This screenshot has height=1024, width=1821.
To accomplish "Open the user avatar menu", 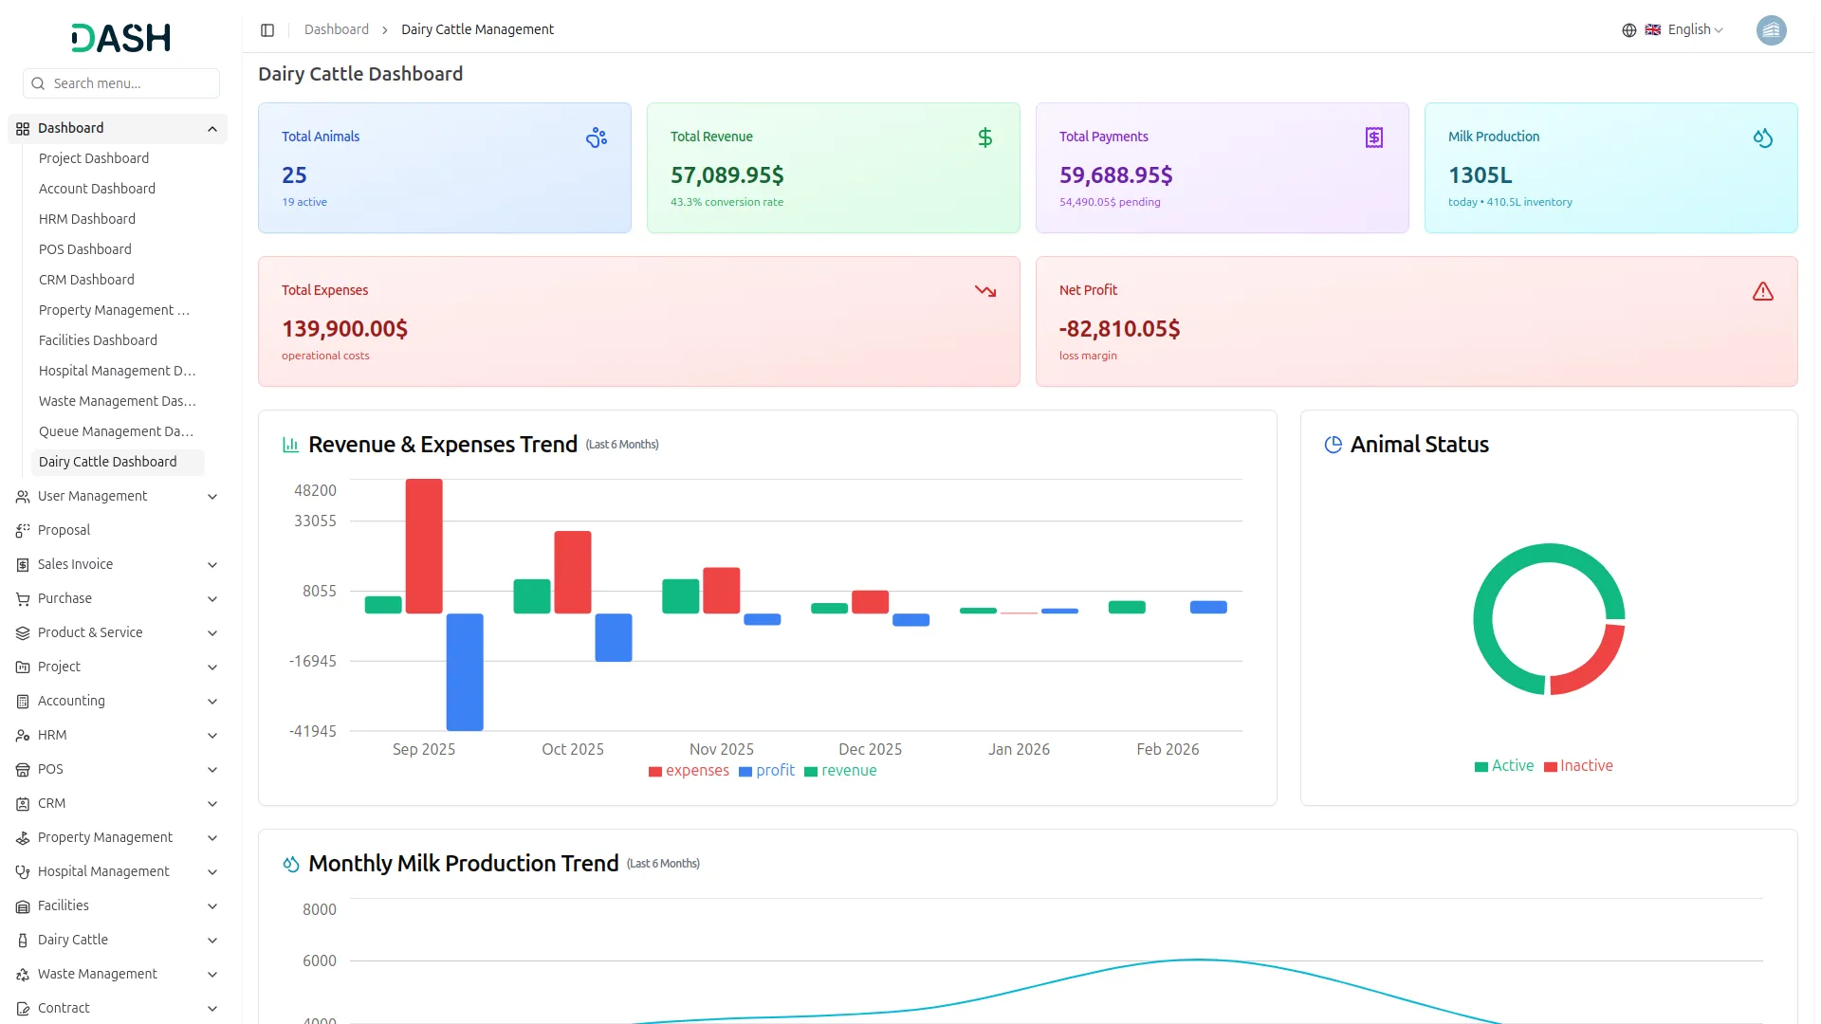I will click(1771, 30).
